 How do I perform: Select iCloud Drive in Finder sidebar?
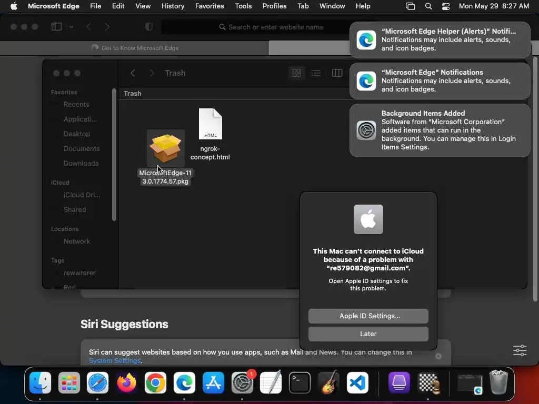click(x=82, y=195)
